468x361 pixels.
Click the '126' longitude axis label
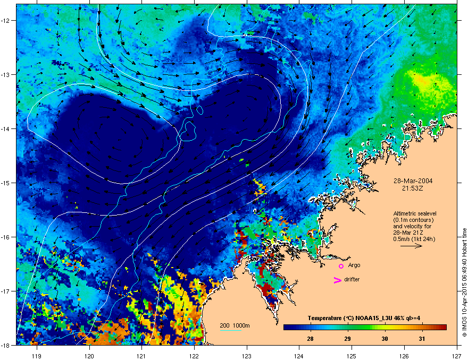404,356
